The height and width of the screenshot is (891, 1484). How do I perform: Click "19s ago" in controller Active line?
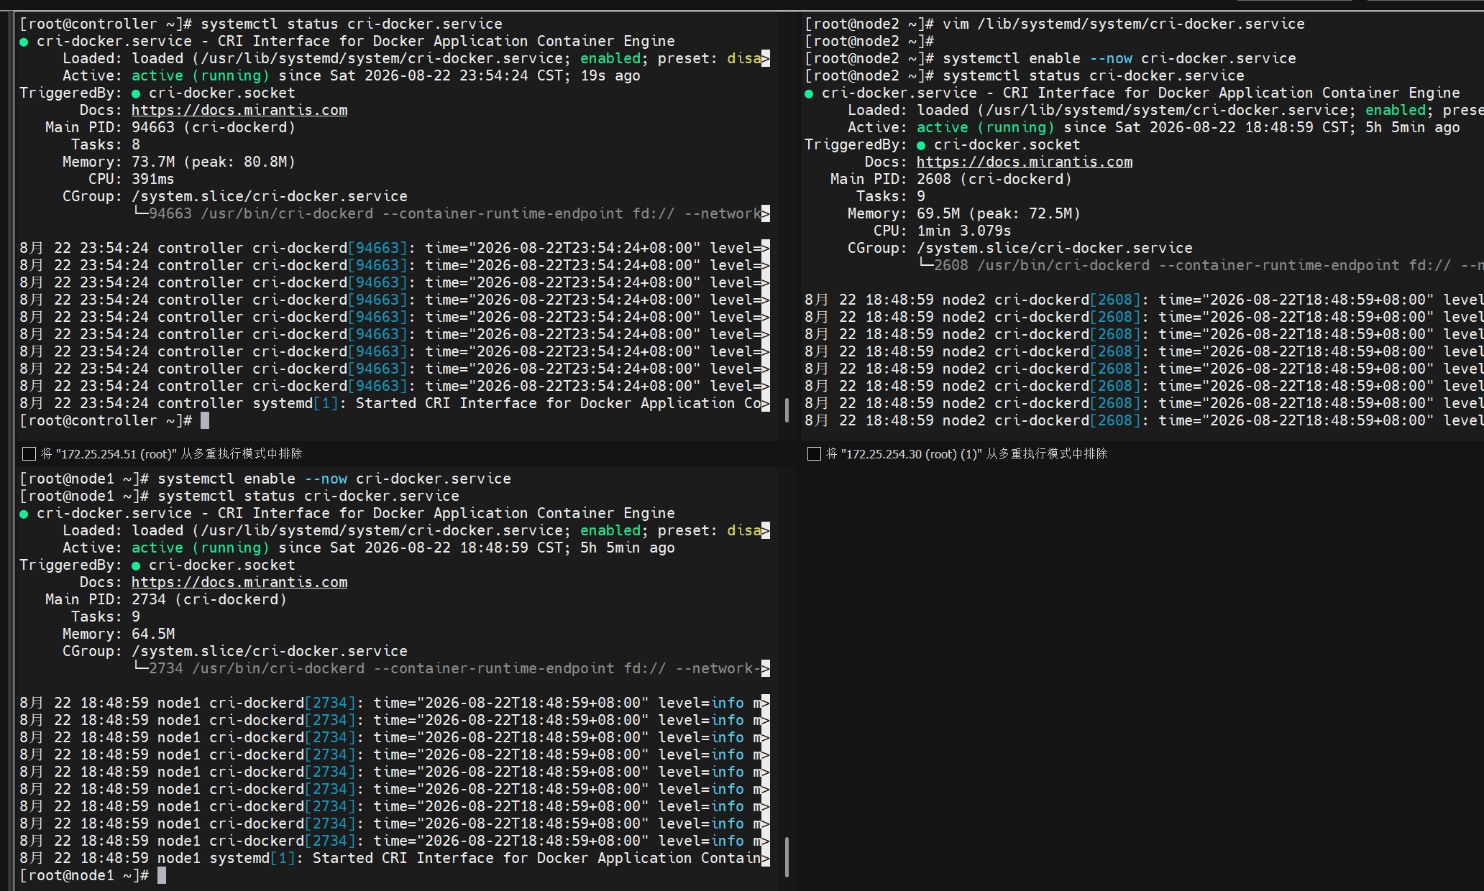(x=610, y=75)
